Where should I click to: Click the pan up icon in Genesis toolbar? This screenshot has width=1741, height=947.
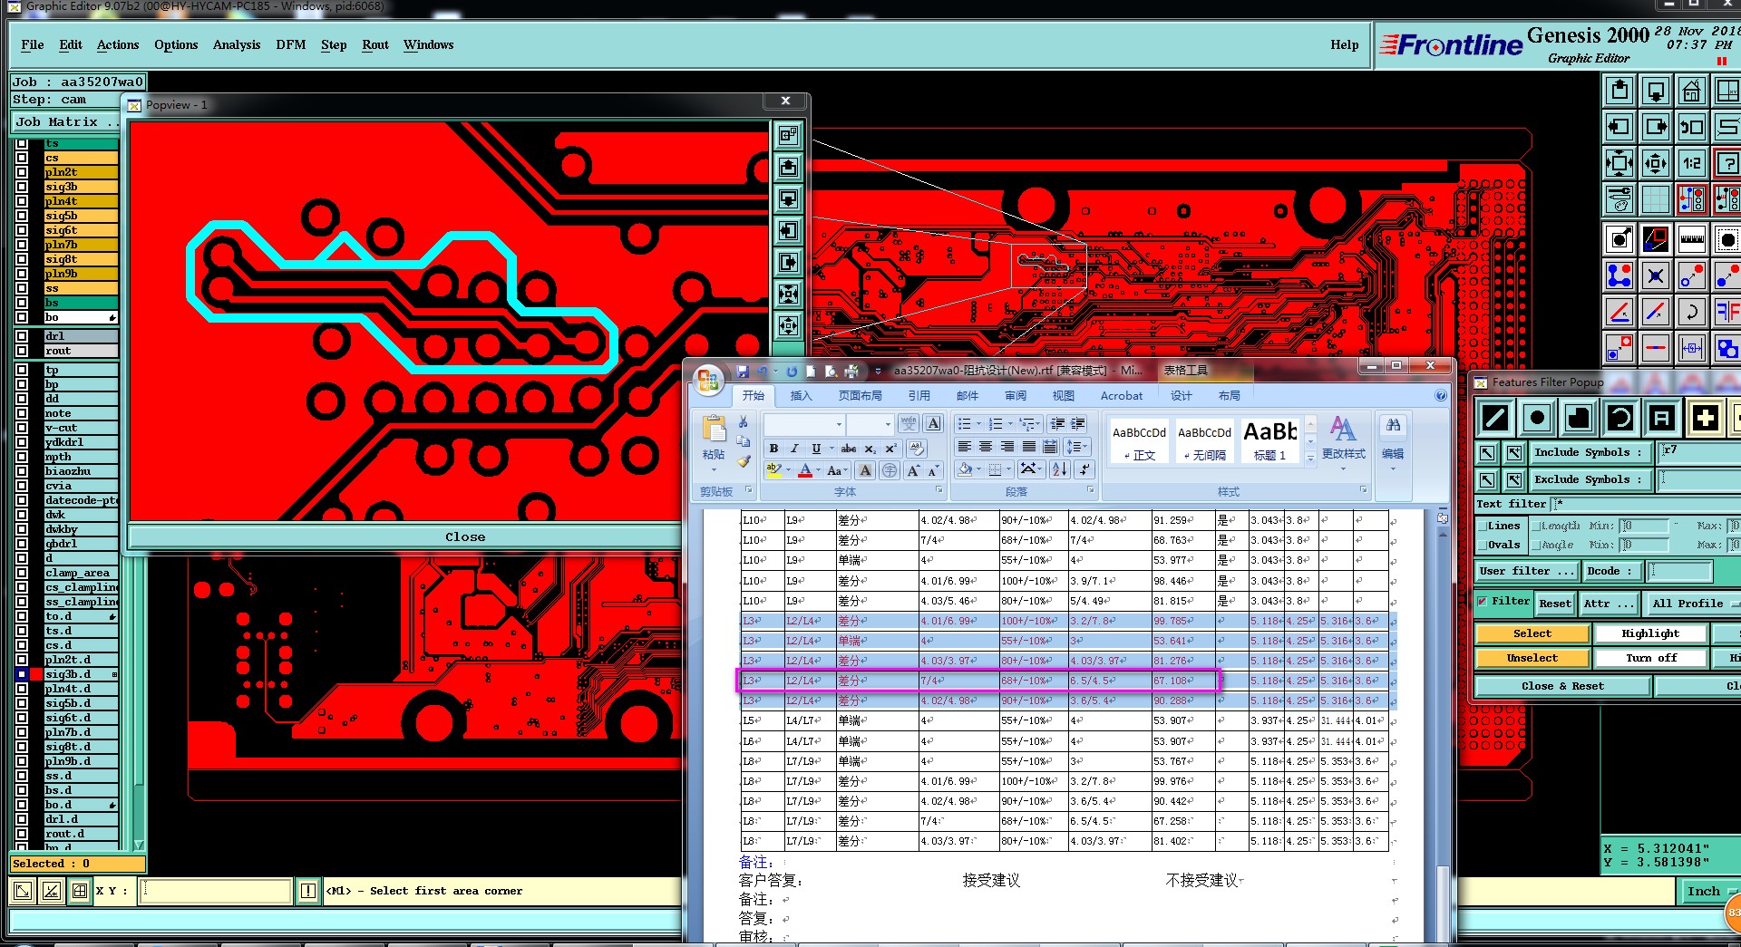click(1619, 91)
